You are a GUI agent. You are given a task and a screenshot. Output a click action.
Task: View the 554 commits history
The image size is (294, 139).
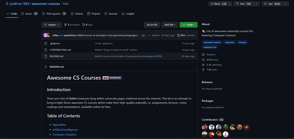click(x=186, y=35)
